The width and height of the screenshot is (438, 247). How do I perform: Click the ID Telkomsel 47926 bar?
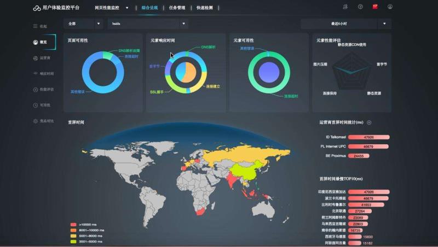click(x=368, y=138)
